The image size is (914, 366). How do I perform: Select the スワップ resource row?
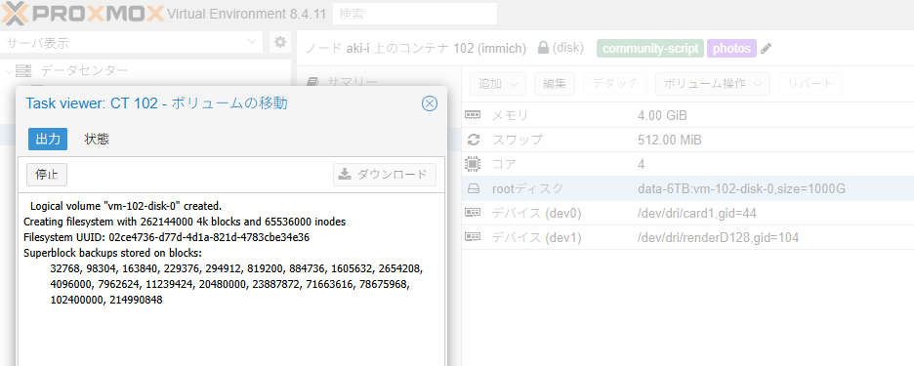(x=687, y=140)
